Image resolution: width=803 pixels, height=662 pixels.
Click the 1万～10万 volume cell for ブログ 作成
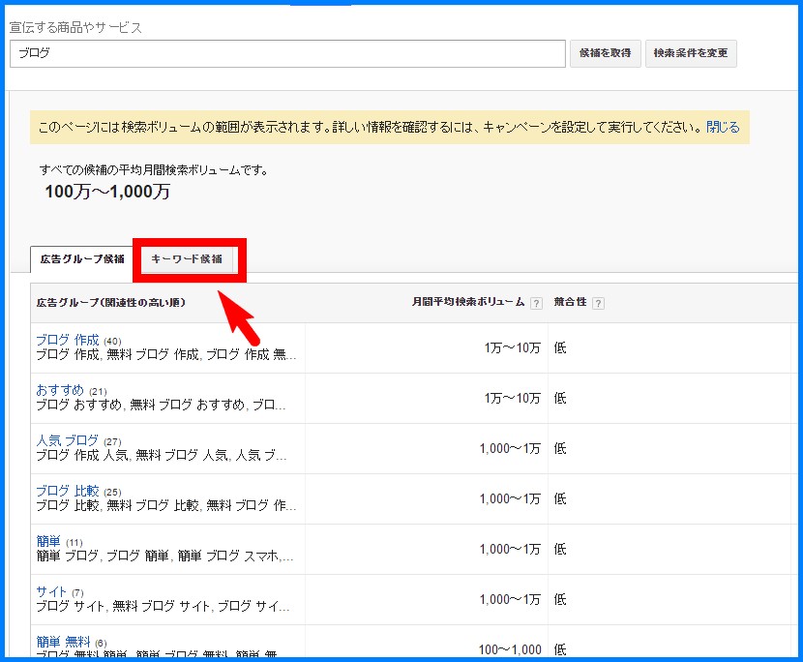[512, 348]
